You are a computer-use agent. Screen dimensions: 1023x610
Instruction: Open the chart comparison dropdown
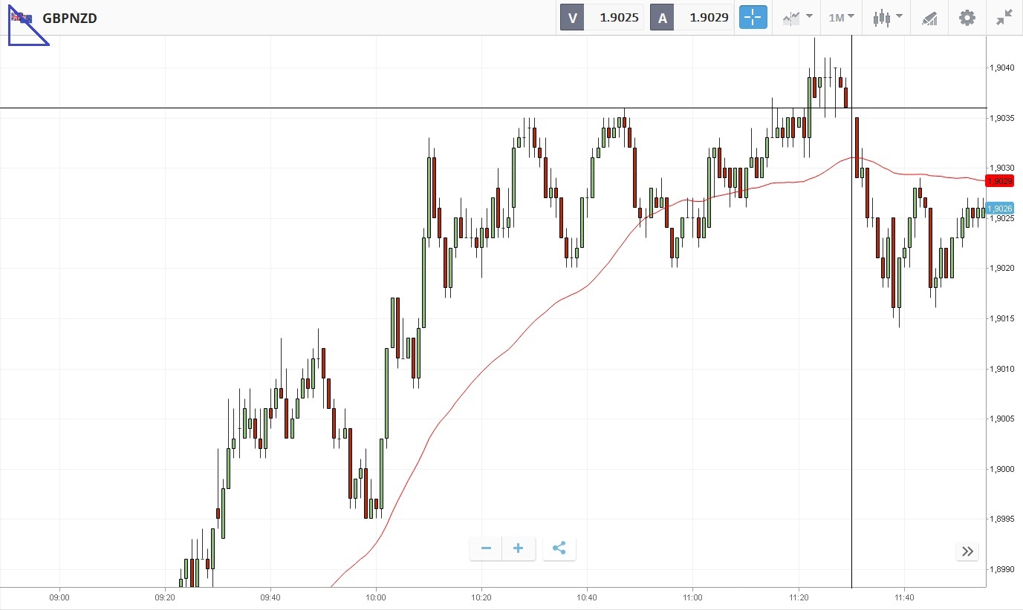pos(794,17)
